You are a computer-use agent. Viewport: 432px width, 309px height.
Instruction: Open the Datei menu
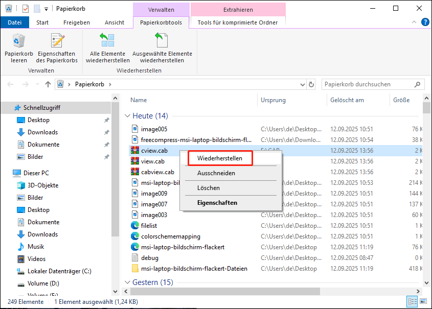[x=15, y=22]
